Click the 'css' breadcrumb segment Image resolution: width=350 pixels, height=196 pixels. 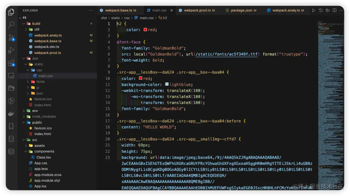[x=127, y=18]
